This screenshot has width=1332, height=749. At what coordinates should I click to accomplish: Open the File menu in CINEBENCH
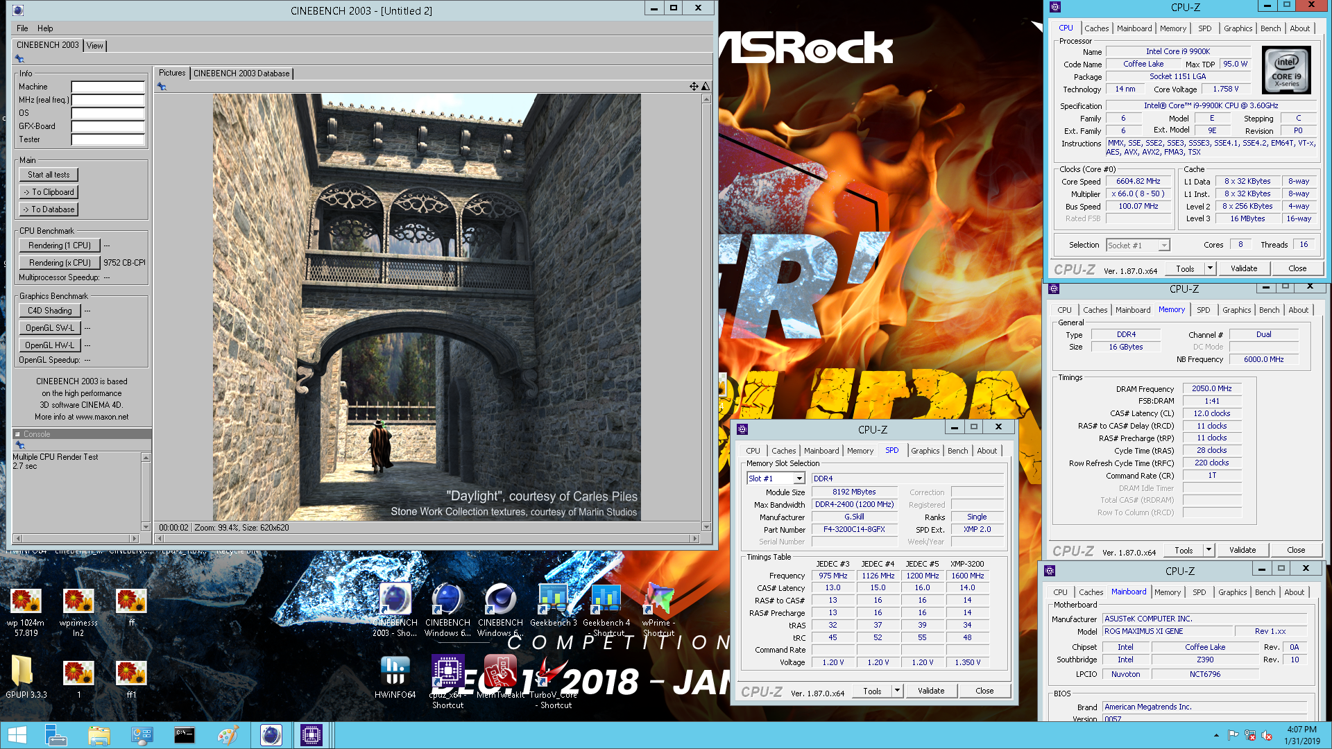tap(22, 28)
